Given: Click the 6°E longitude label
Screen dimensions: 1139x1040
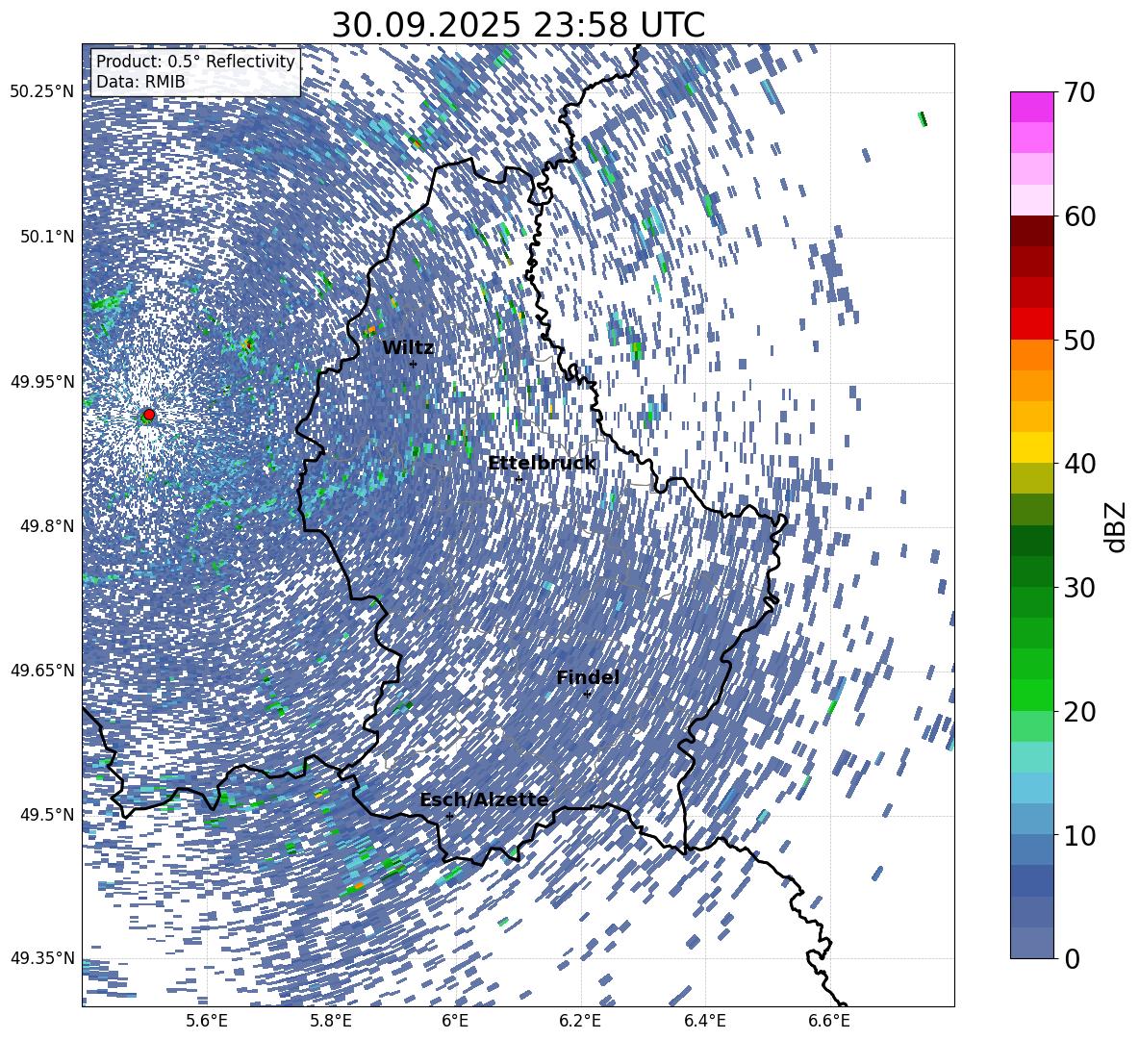Looking at the screenshot, I should pyautogui.click(x=455, y=1021).
